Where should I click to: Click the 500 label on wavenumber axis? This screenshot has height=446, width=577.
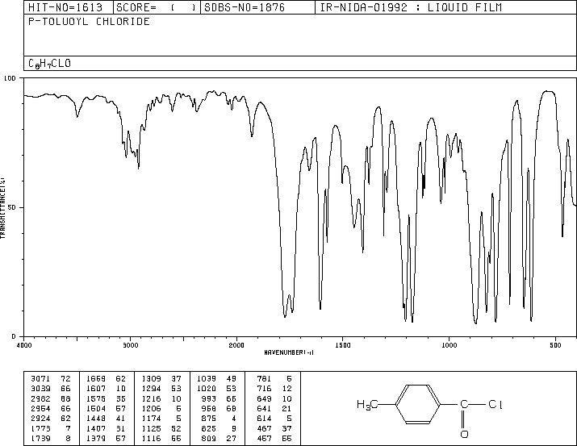tap(555, 345)
